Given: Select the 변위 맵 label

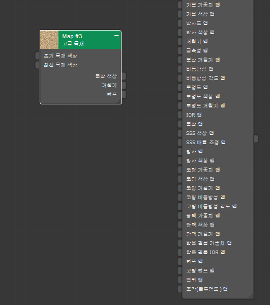Looking at the screenshot, I should [194, 280].
